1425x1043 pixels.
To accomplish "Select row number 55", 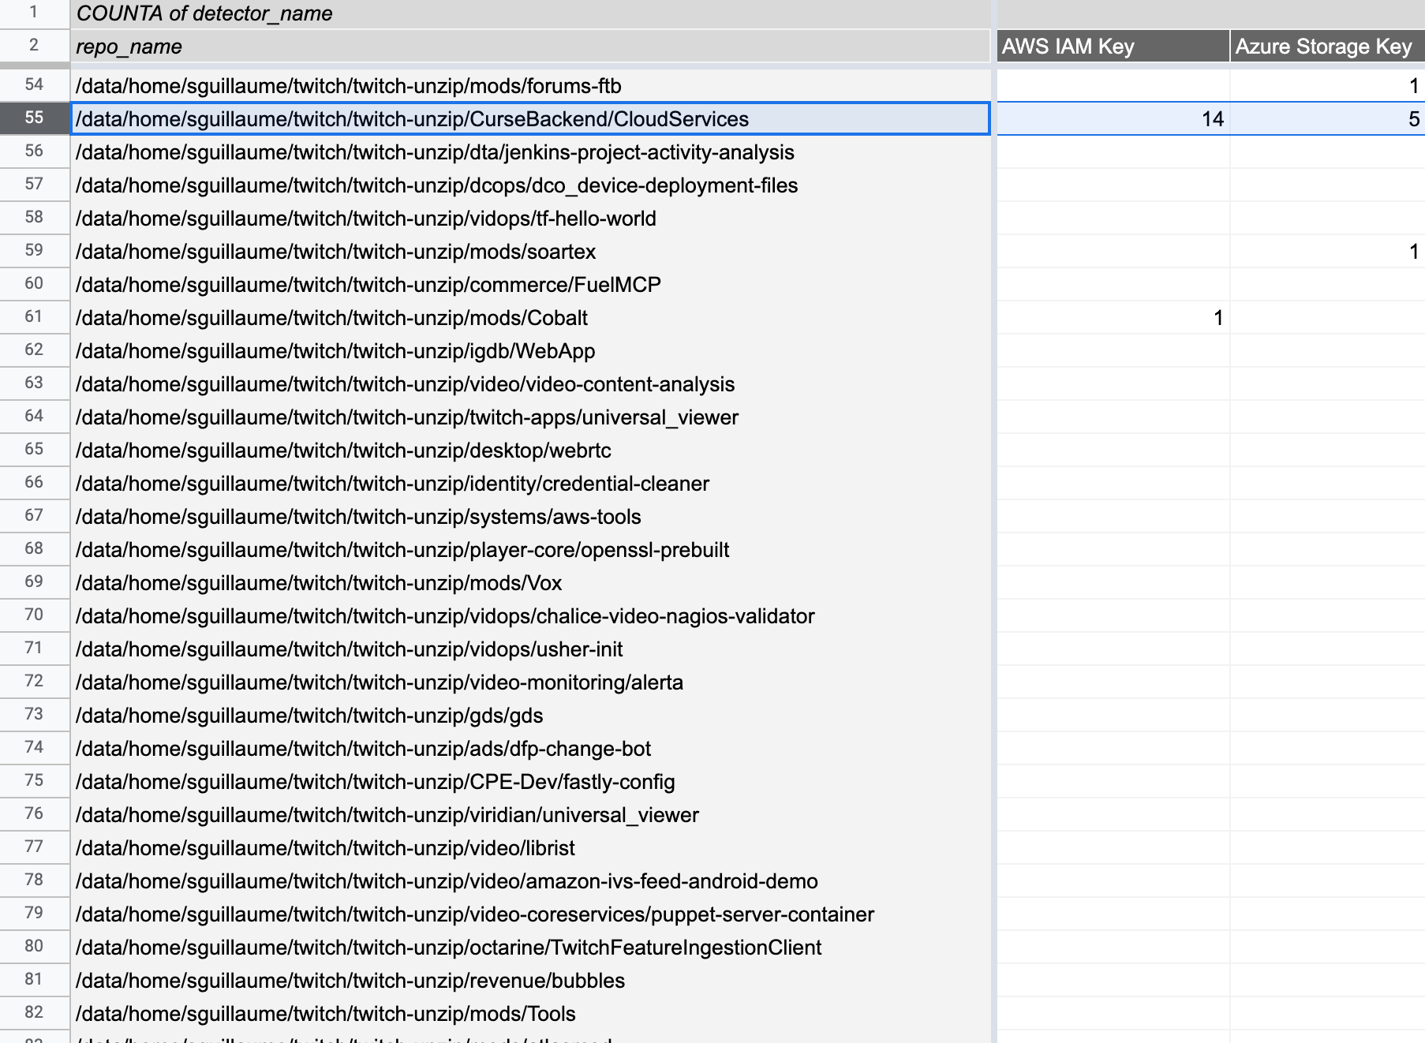I will pos(32,119).
